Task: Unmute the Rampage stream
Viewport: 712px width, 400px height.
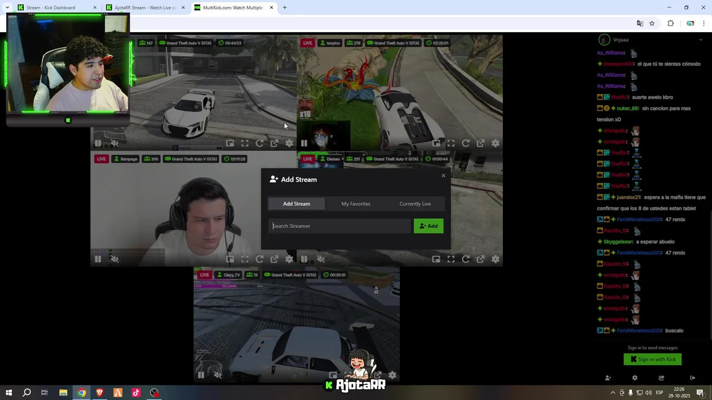Action: [x=115, y=259]
